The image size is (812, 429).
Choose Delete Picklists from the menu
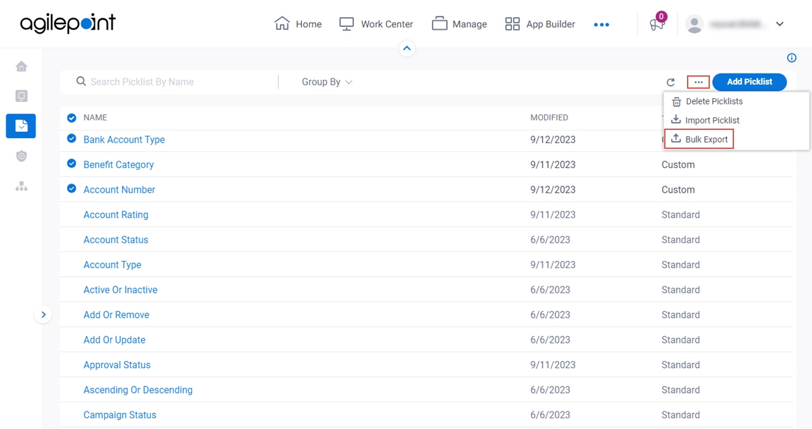[x=714, y=101]
